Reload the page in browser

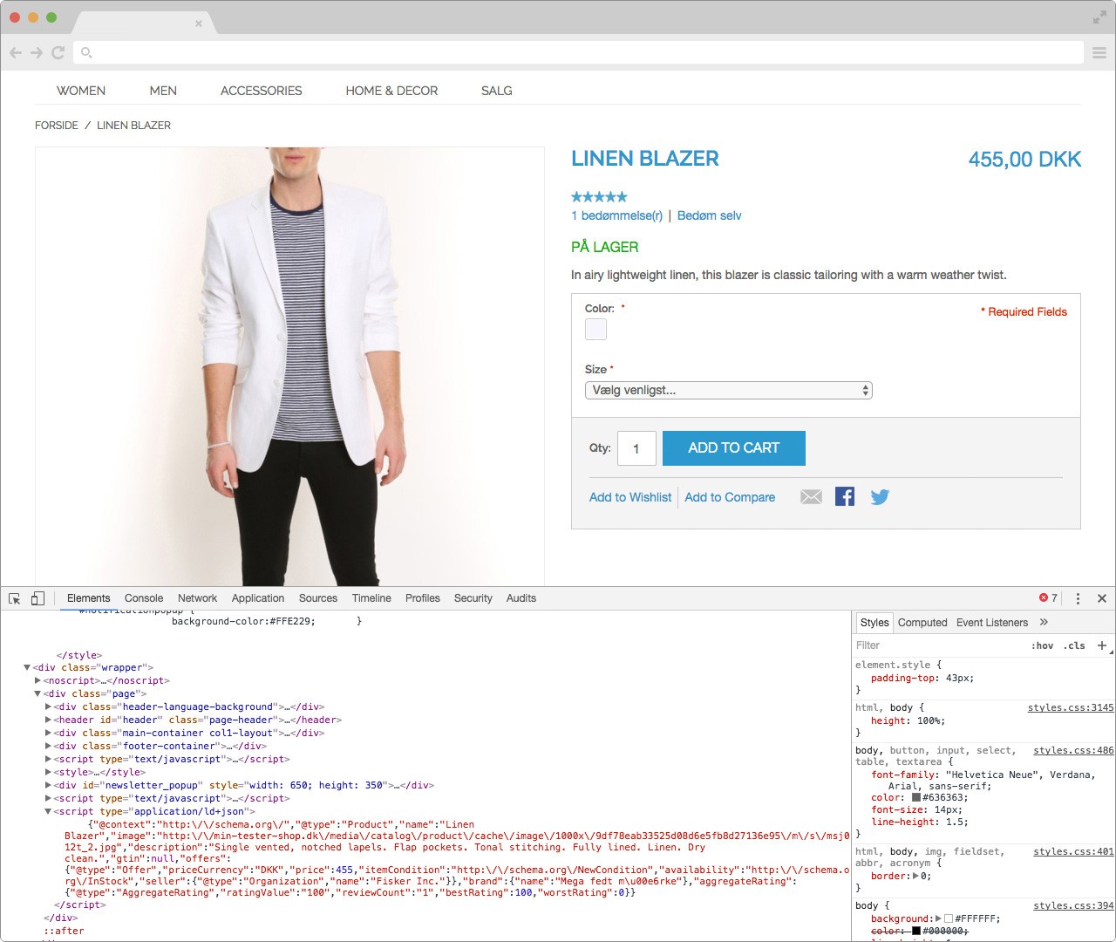click(x=58, y=52)
